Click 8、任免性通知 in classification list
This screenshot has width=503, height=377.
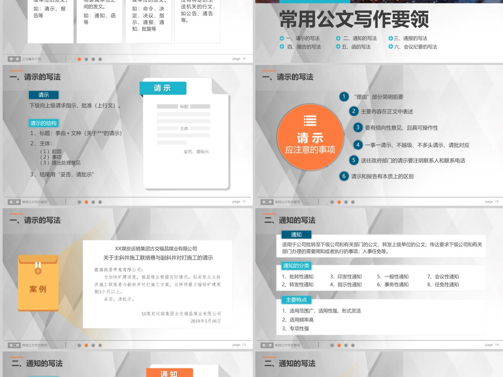(x=443, y=284)
